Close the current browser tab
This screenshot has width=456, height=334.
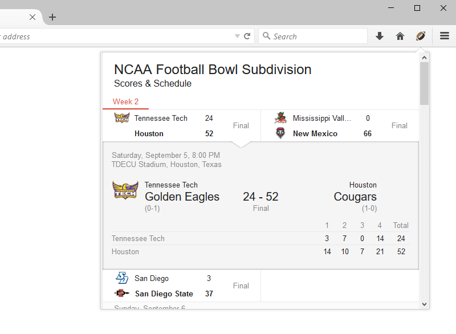coord(32,17)
